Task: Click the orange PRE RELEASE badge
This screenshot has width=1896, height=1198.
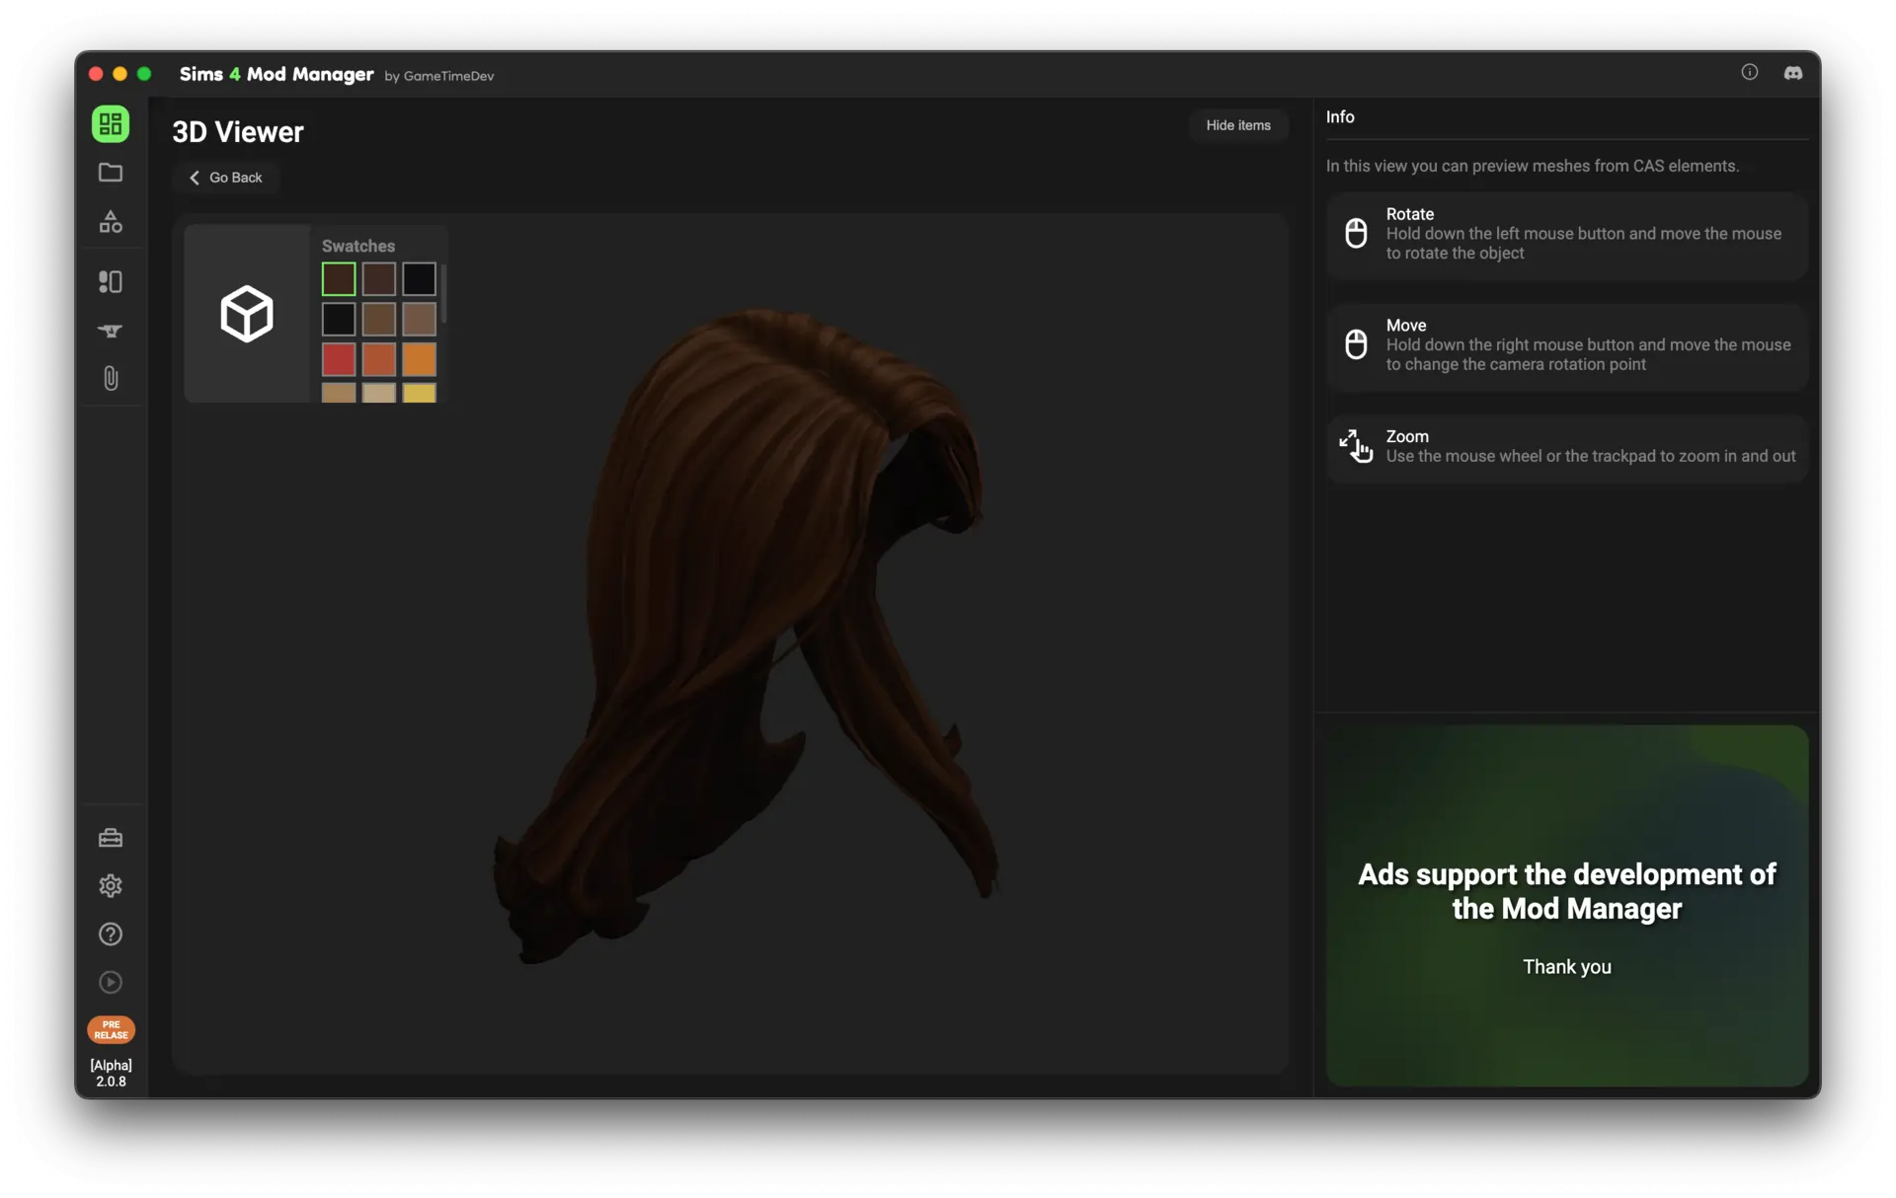Action: click(111, 1030)
